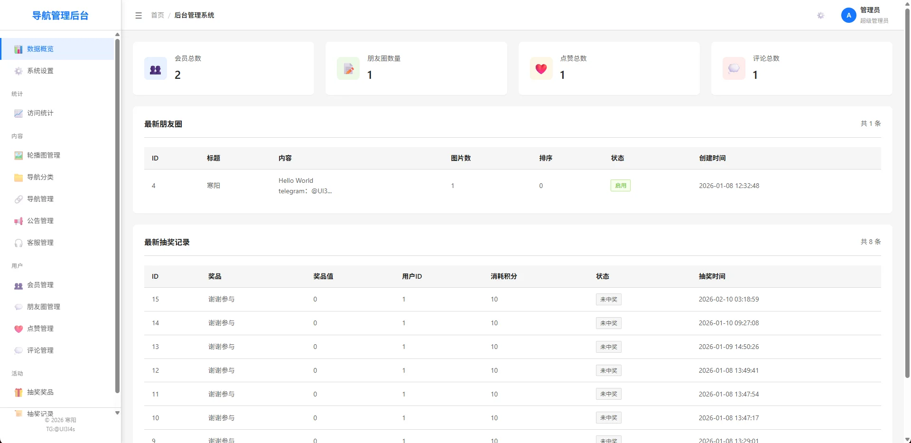This screenshot has height=443, width=911.
Task: Click the 启用 status tag for 寒阳
Action: pos(620,186)
